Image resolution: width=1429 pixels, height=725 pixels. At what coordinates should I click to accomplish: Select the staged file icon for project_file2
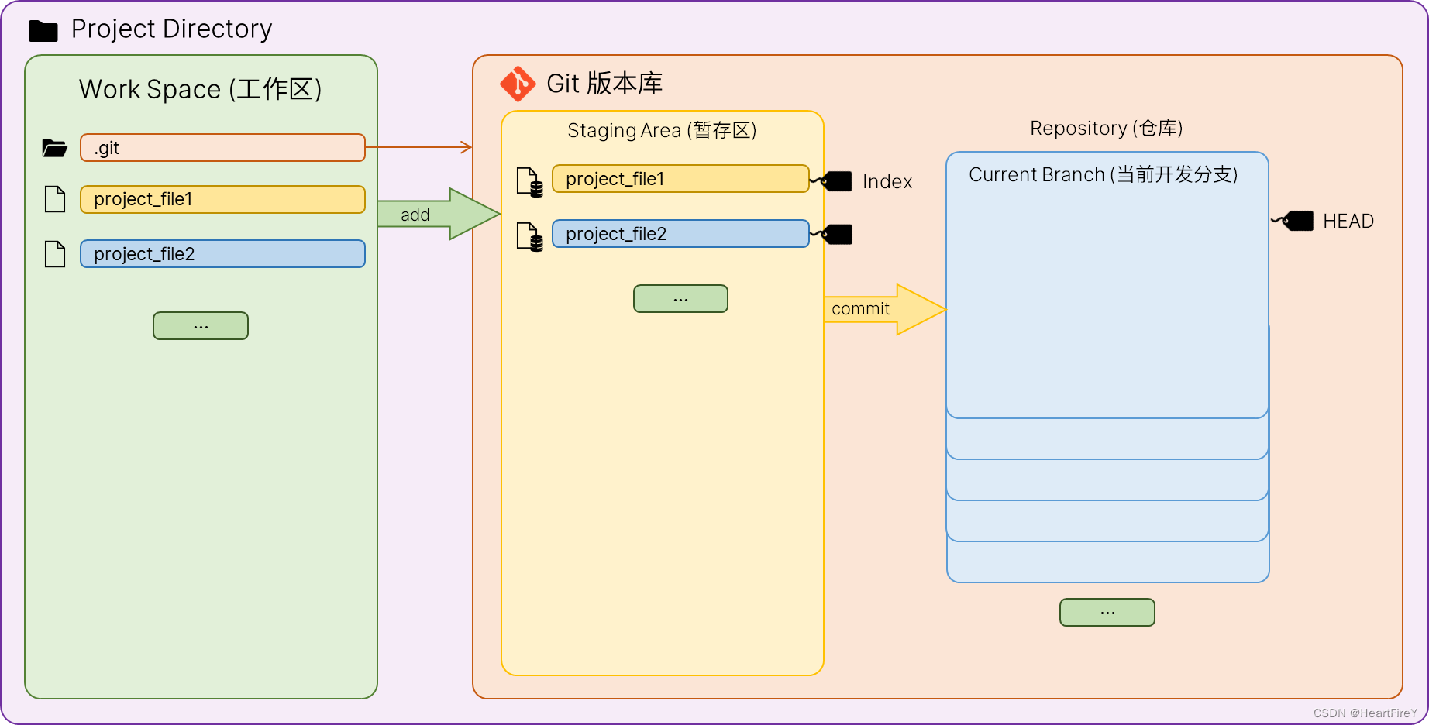pyautogui.click(x=529, y=235)
